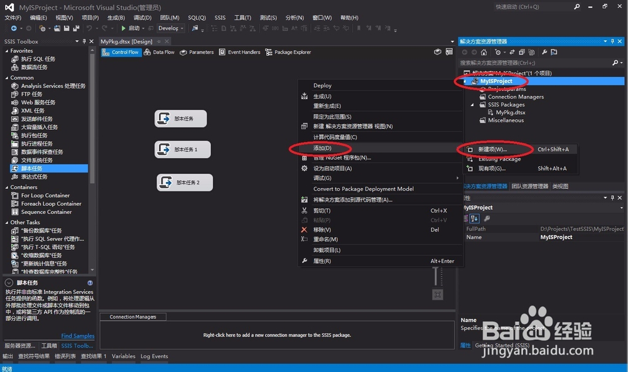Open the Package Explorer tab
The width and height of the screenshot is (628, 372).
(x=288, y=52)
